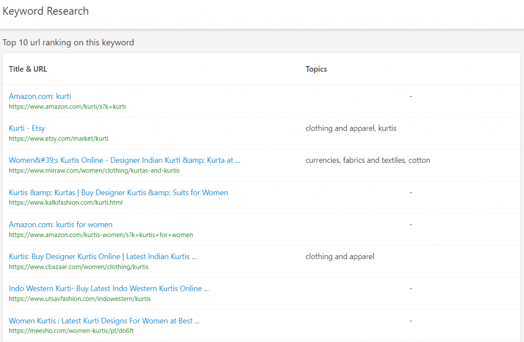Select the 'clothing and apparel, kurtis' topics cell
524x342 pixels.
pyautogui.click(x=351, y=129)
